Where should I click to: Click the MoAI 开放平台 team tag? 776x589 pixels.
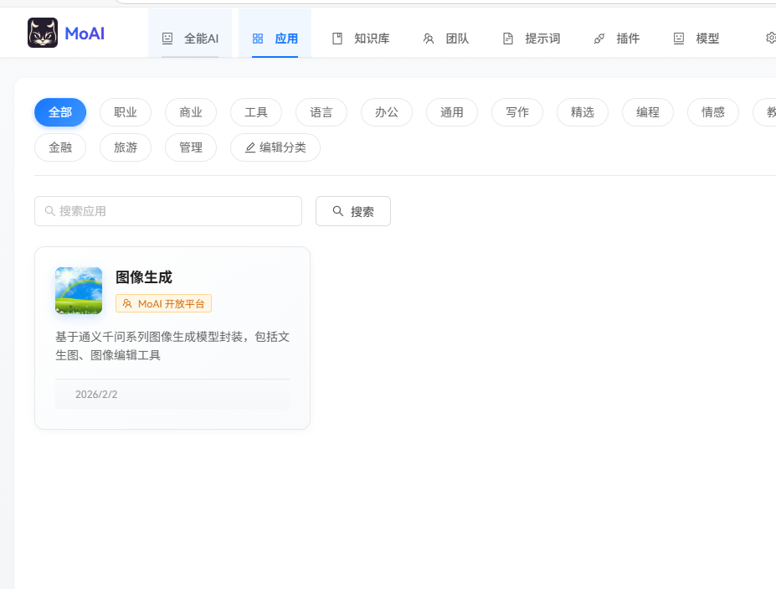163,303
